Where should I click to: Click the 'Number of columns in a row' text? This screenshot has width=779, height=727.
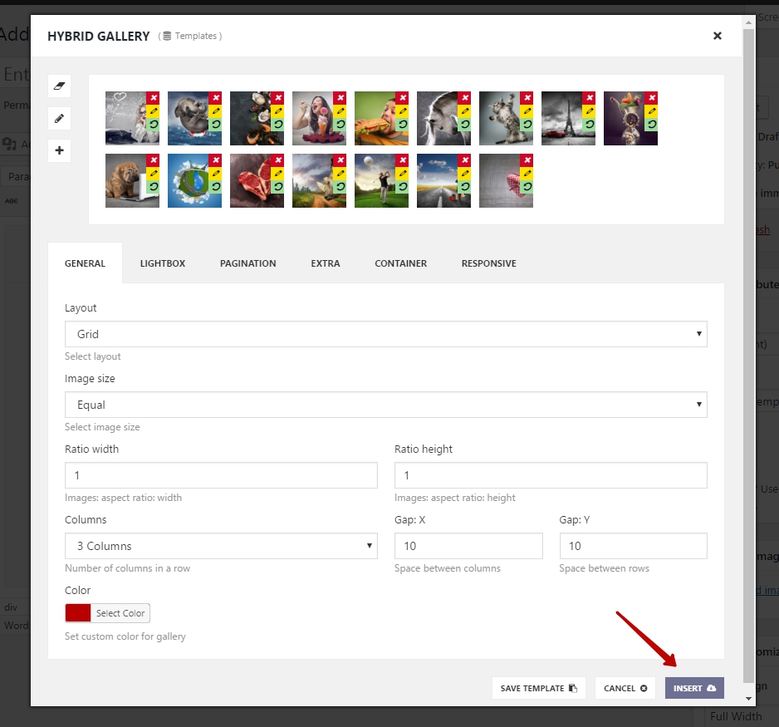(127, 568)
